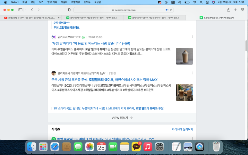Open the two iced drinks photo thumbnail
The height and width of the screenshot is (155, 248).
coord(184,92)
